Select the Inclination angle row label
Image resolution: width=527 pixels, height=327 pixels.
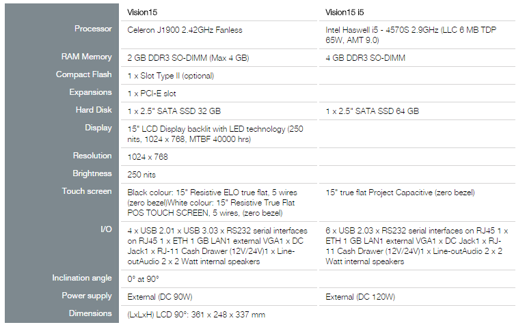pos(81,278)
